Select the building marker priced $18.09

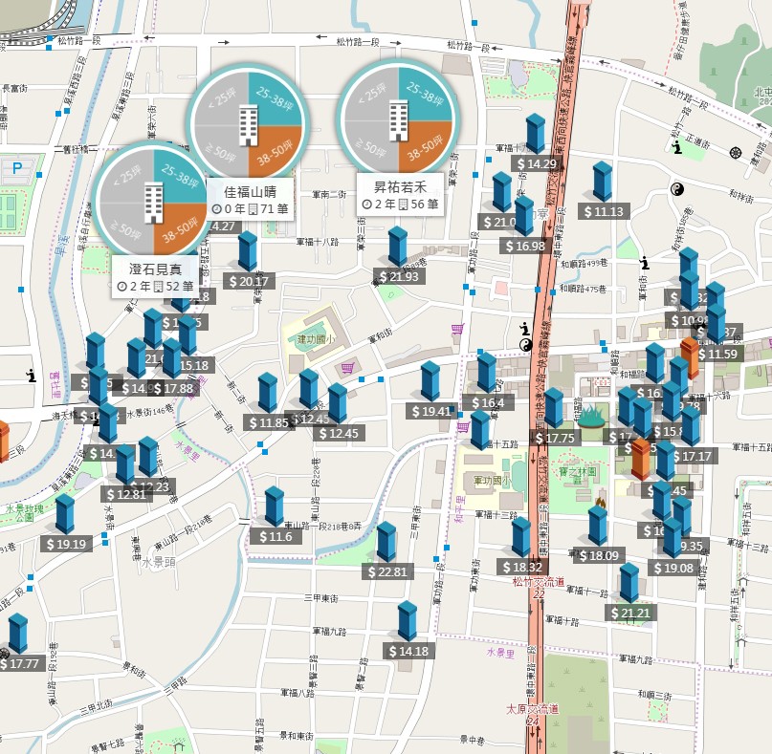tap(598, 526)
